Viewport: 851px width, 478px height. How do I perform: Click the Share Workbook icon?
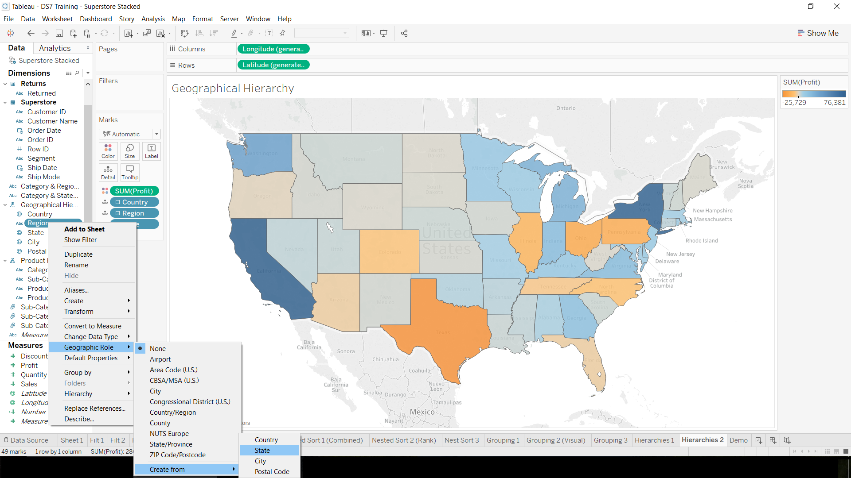(x=404, y=33)
